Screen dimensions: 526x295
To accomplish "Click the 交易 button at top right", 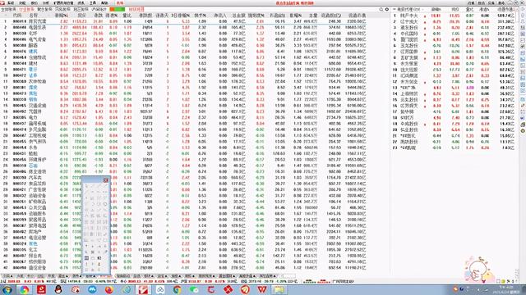I will tap(491, 3).
